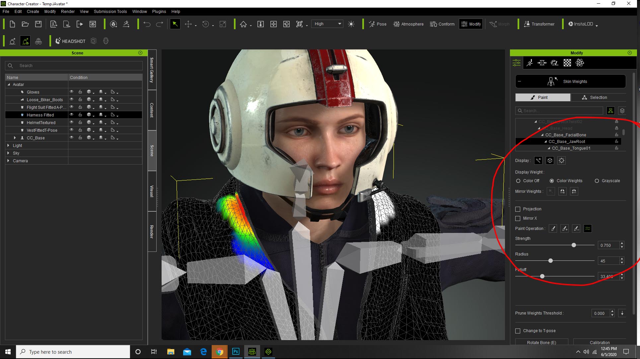Viewport: 640px width, 359px height.
Task: Click the Conform button
Action: [442, 24]
